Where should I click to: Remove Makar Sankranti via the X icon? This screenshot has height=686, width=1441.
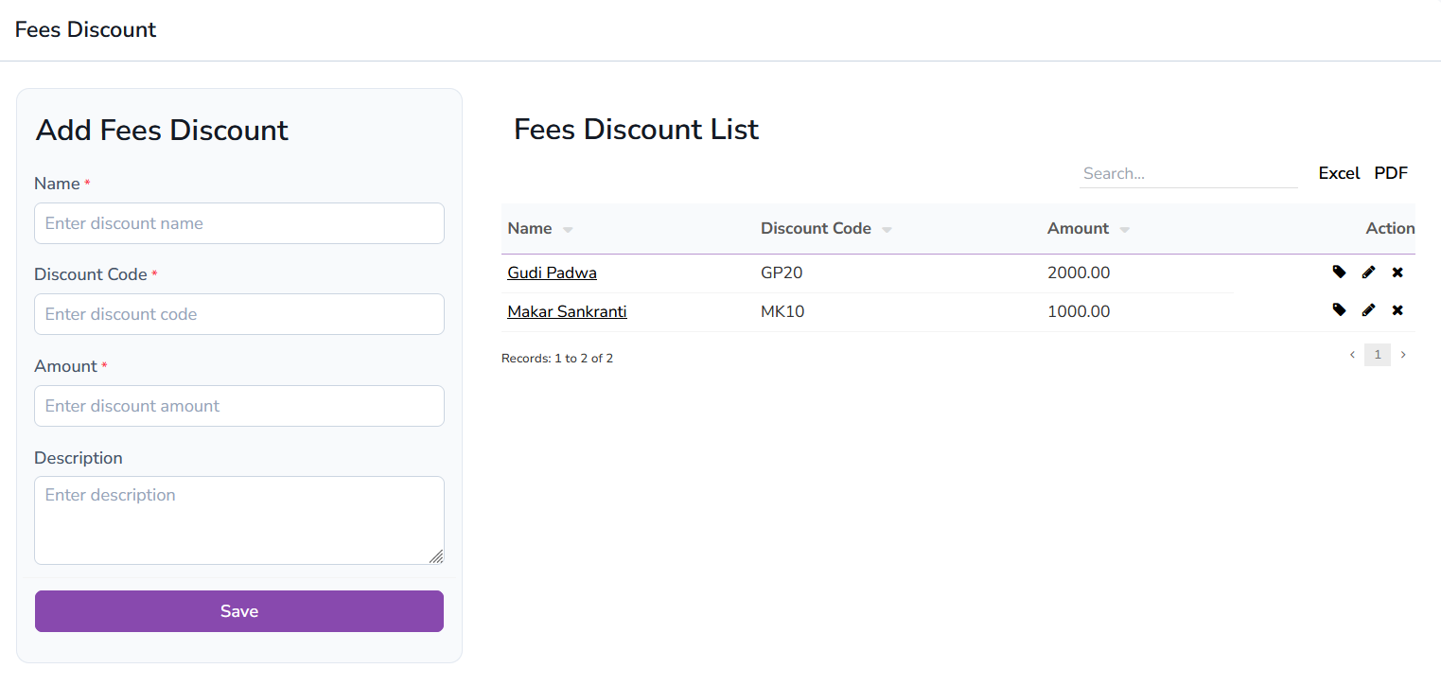pos(1397,309)
